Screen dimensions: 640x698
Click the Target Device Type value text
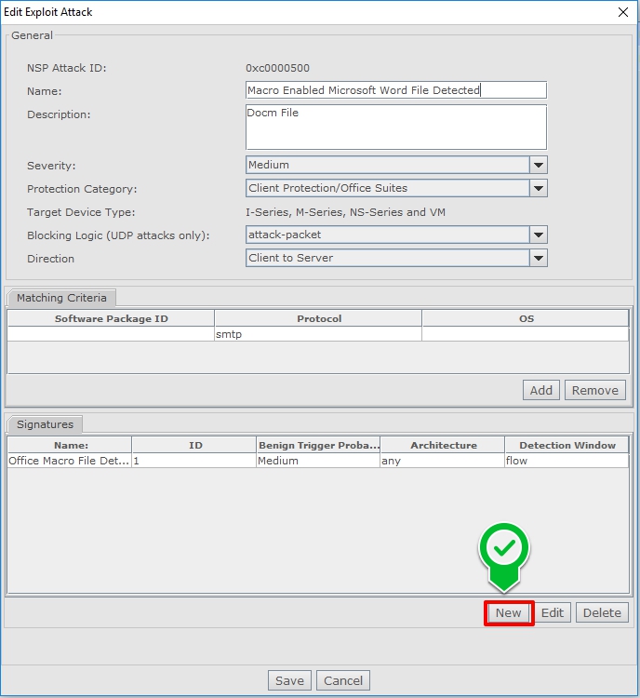[345, 212]
